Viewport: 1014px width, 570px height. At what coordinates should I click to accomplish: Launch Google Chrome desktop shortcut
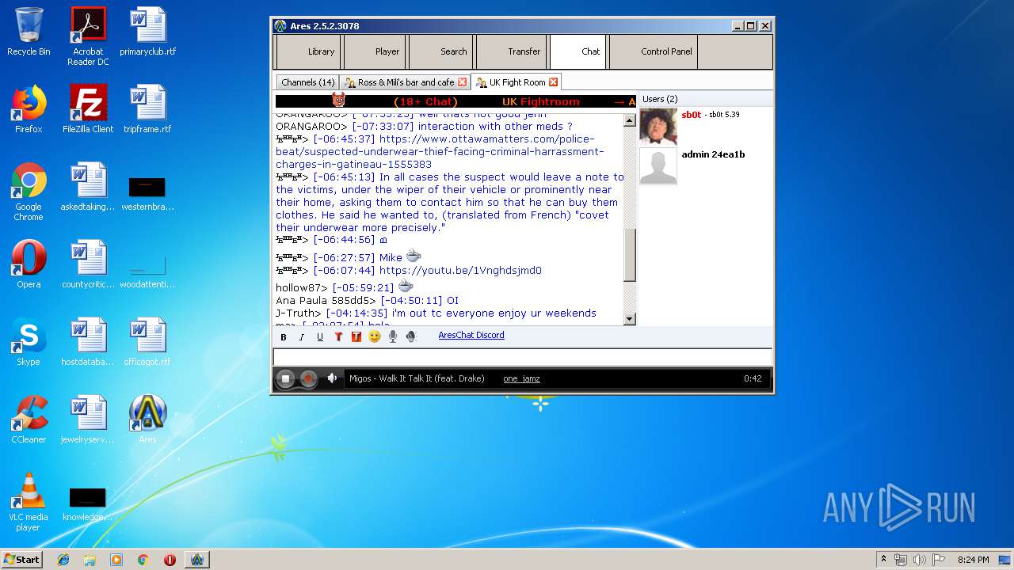tap(29, 192)
